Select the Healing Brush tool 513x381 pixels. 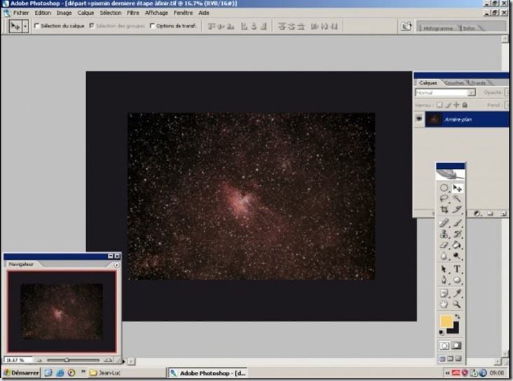coord(444,223)
